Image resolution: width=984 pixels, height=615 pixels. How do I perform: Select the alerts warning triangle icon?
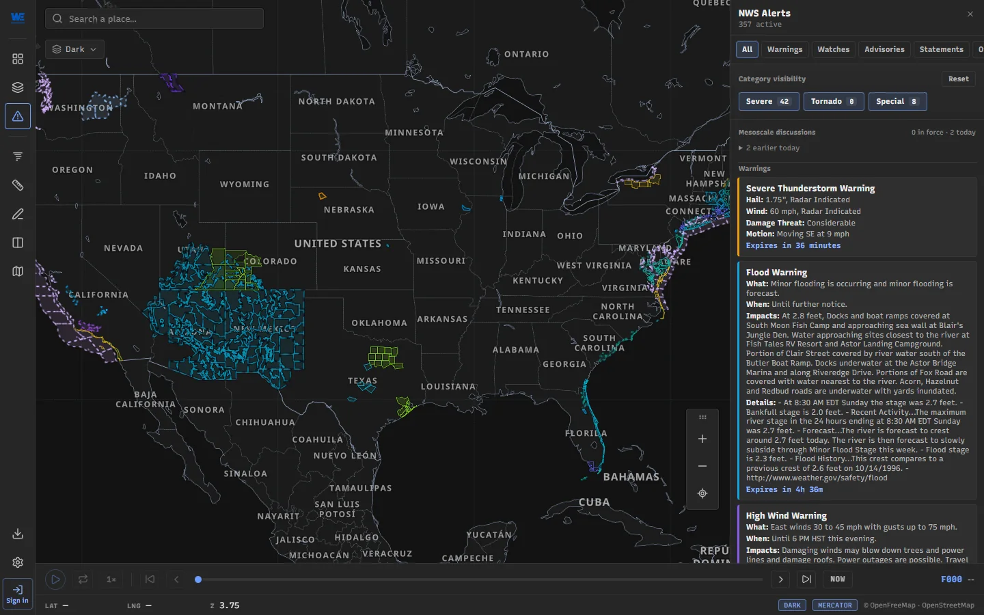click(18, 116)
